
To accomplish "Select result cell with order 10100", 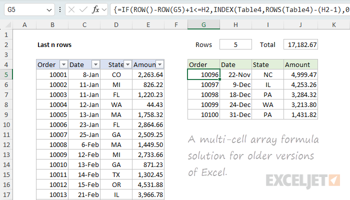I will tap(203, 114).
